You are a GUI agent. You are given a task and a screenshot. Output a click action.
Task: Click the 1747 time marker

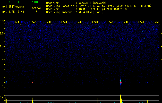click(110, 22)
